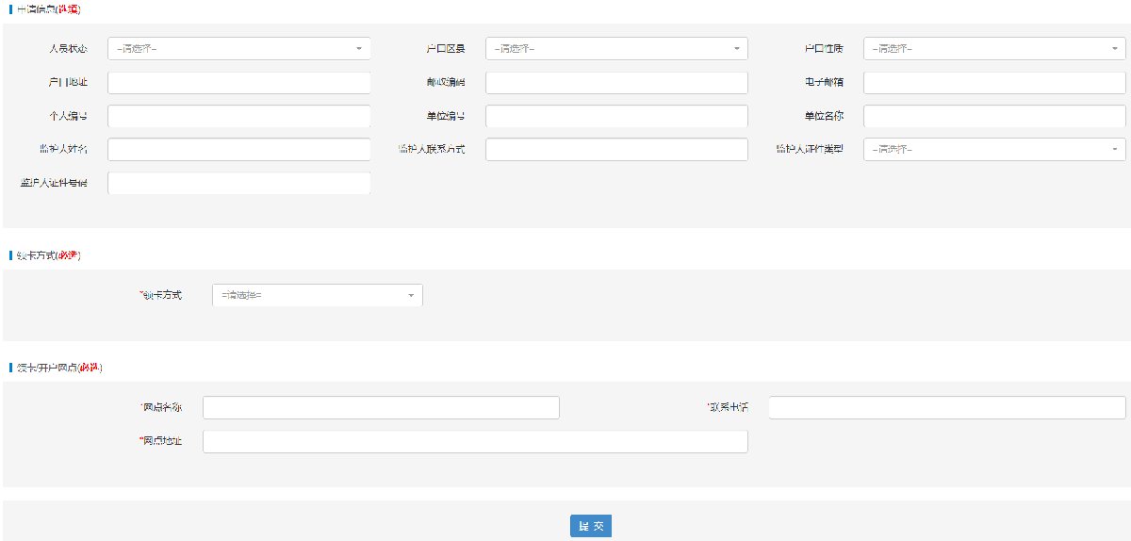Focus the 单位名称 input field
Image resolution: width=1131 pixels, height=541 pixels.
(x=996, y=116)
